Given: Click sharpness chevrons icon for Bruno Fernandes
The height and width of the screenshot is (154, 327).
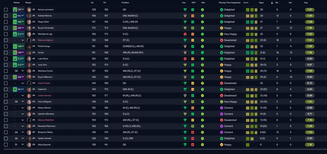Looking at the screenshot, I should tap(193, 28).
